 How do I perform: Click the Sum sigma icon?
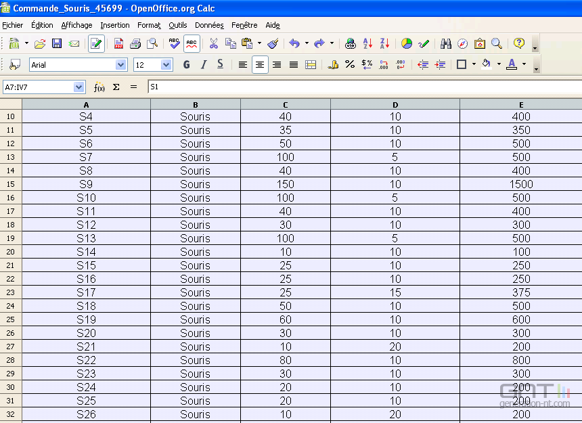pos(115,87)
